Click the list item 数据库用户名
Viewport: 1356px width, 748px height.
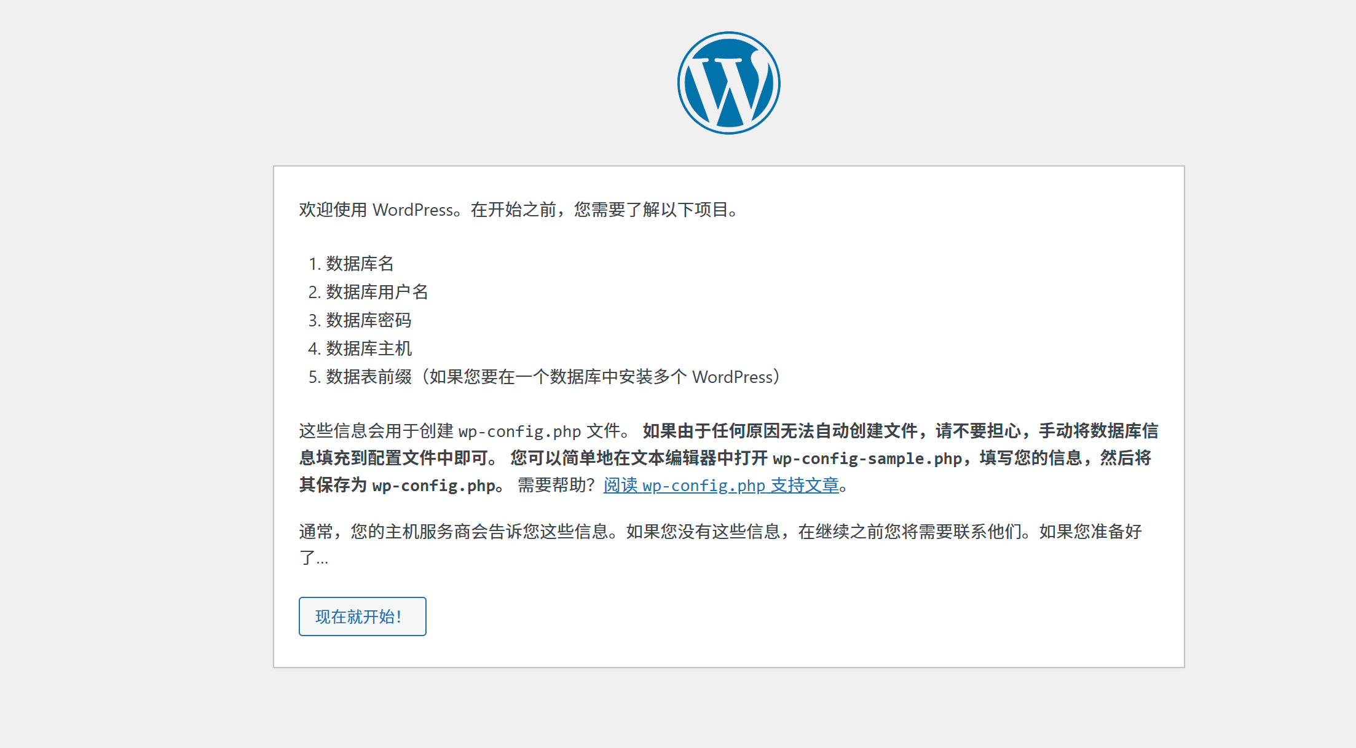click(x=377, y=292)
